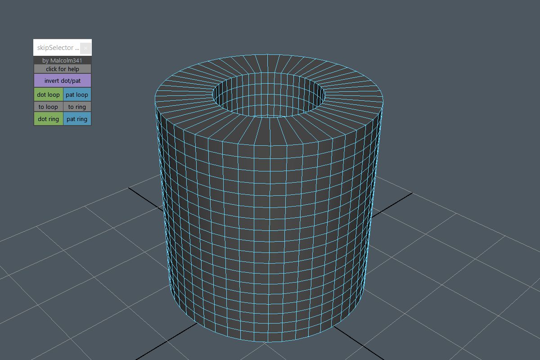
Task: Click the cylinder's bottom rim edge
Action: pyautogui.click(x=268, y=342)
